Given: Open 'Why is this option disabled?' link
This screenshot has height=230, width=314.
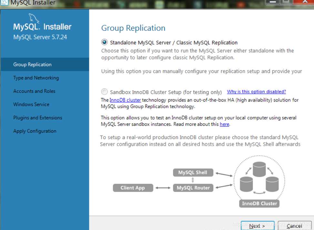Looking at the screenshot, I should (256, 92).
